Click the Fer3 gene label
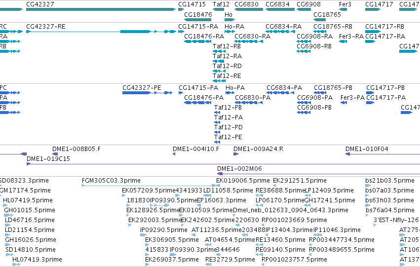The width and height of the screenshot is (420, 267). (345, 4)
